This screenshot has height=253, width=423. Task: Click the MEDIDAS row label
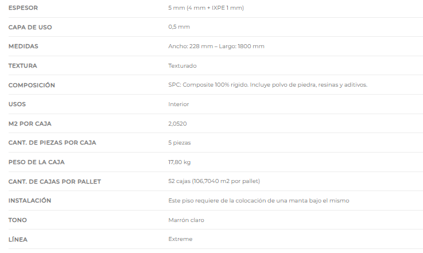[x=23, y=46]
